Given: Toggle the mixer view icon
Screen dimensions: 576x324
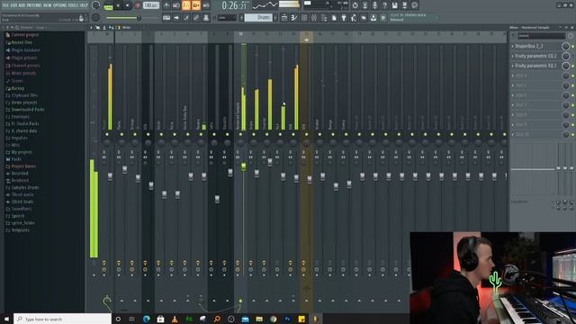Looking at the screenshot, I should [314, 18].
